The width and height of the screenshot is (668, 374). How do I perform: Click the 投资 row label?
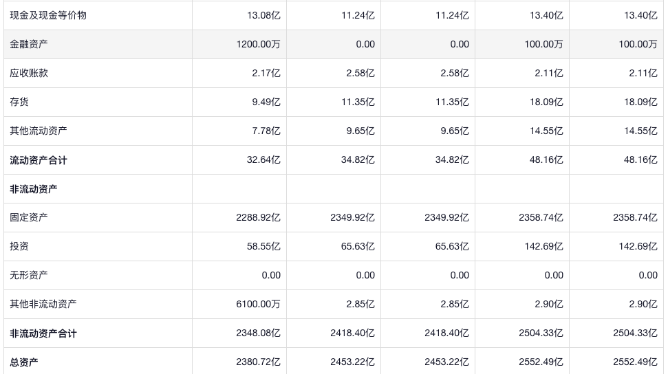coord(19,246)
